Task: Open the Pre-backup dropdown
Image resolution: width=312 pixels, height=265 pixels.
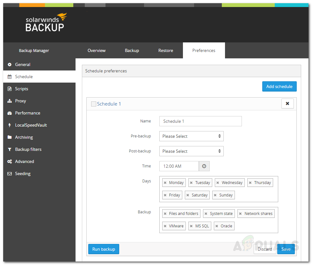Action: (192, 136)
